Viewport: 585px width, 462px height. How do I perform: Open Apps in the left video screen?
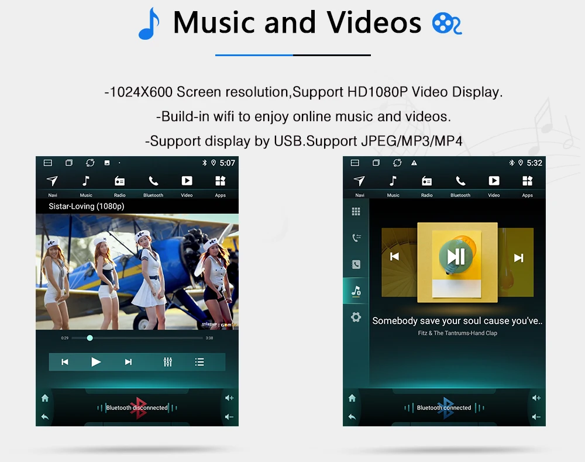point(220,186)
